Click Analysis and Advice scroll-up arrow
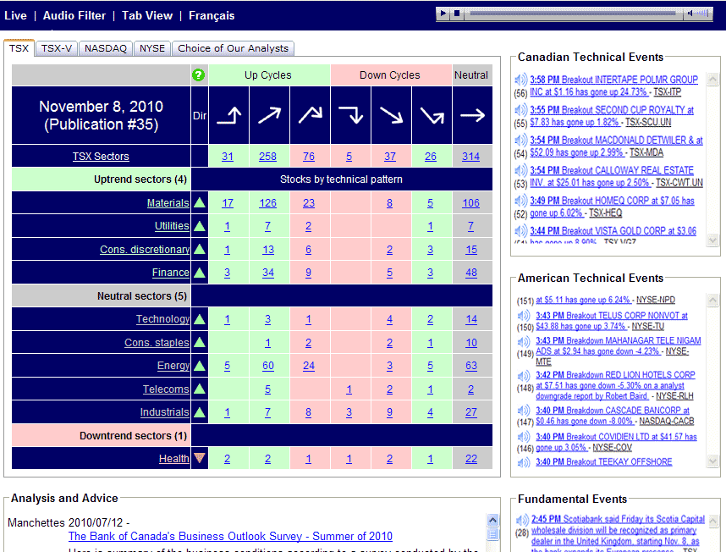726x552 pixels. pos(492,520)
